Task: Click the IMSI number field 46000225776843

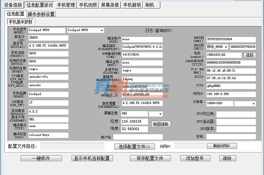Action: click(x=243, y=47)
